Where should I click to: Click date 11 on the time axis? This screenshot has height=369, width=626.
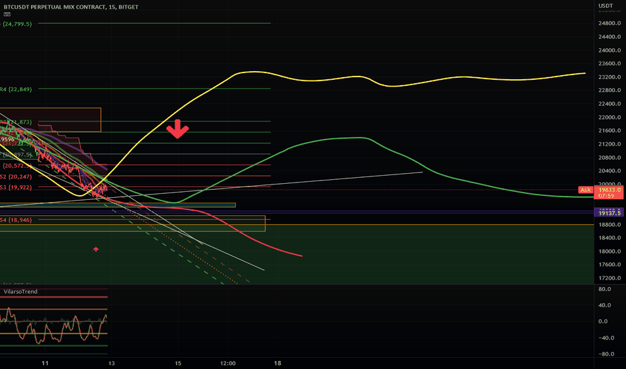[x=45, y=363]
